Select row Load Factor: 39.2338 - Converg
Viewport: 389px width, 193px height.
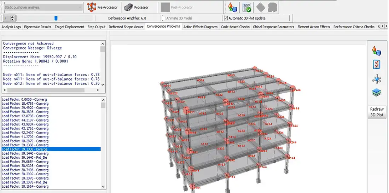(51, 145)
